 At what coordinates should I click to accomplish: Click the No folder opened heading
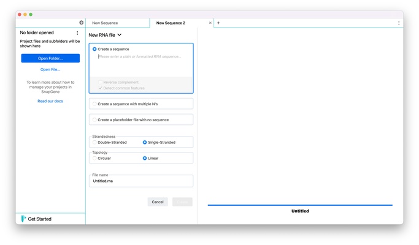point(37,32)
